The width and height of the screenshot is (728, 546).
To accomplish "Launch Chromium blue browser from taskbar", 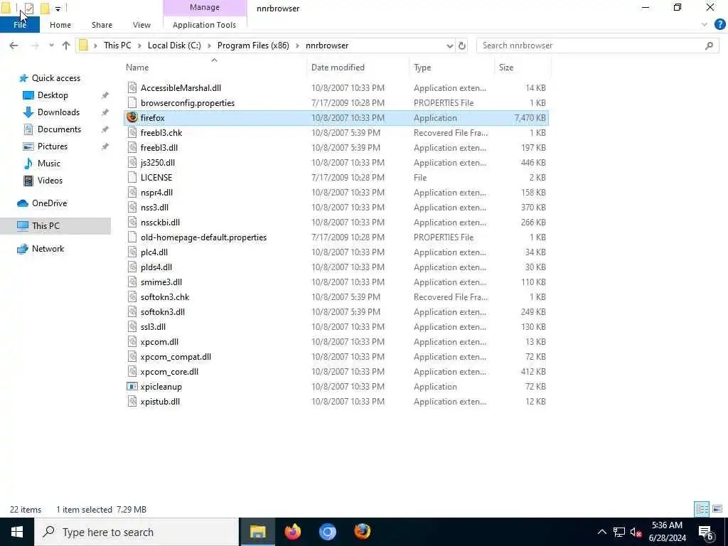I will (x=327, y=532).
